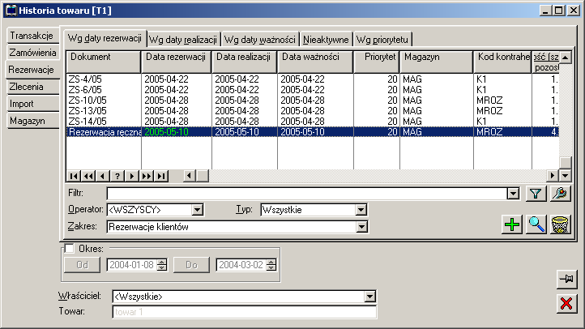The height and width of the screenshot is (329, 585).
Task: Jump to last record in navigator
Action: point(160,176)
